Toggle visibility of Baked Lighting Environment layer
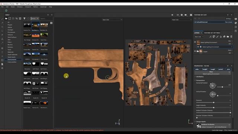The image size is (238, 134). click(x=195, y=42)
